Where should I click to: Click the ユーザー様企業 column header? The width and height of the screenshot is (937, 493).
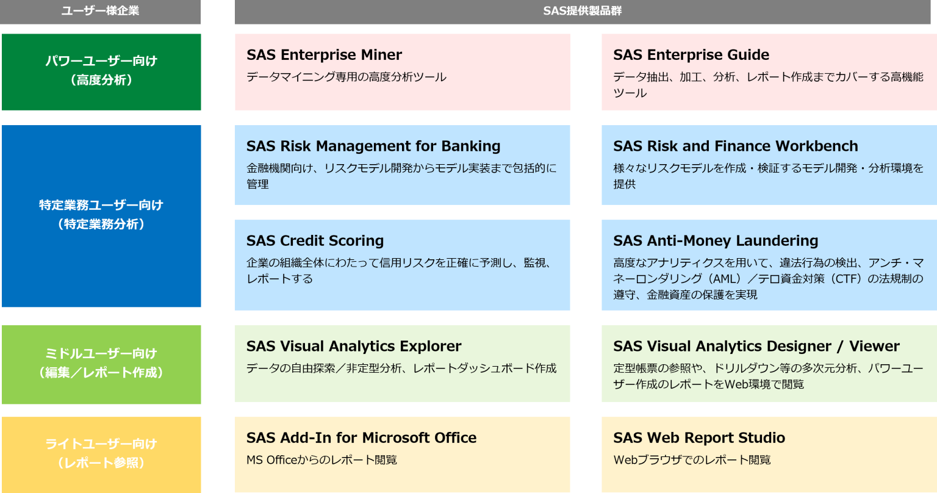pos(101,11)
